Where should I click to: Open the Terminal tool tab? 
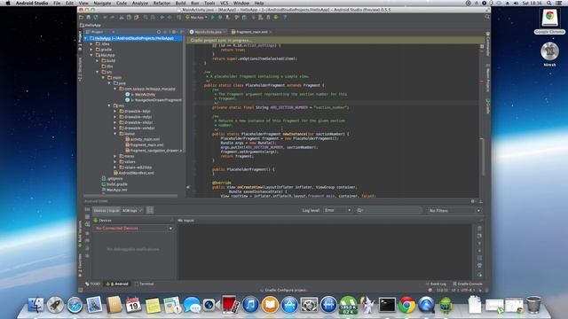point(144,284)
